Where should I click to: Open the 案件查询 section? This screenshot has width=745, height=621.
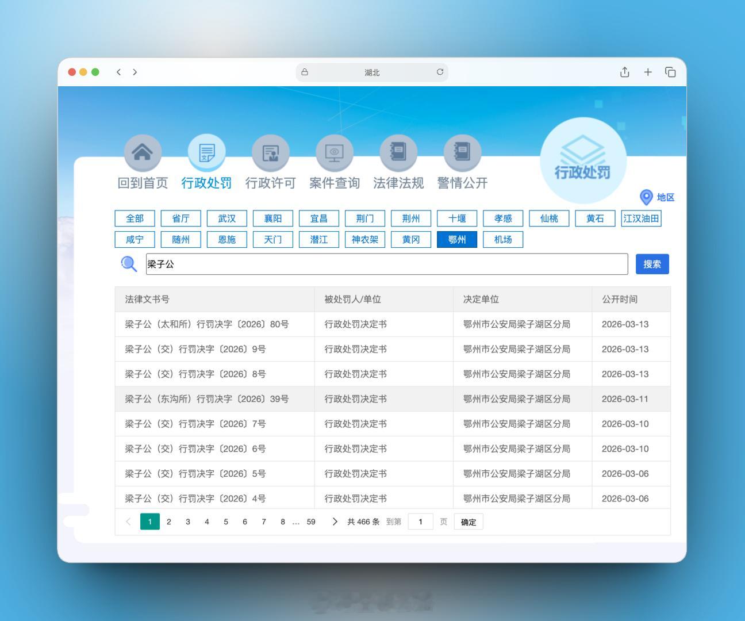pos(334,183)
